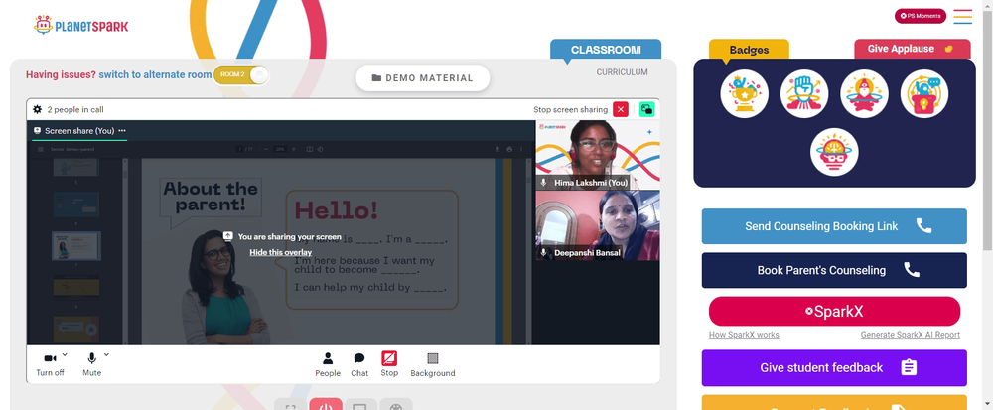Open the hamburger menu at top right
993x410 pixels.
(962, 16)
